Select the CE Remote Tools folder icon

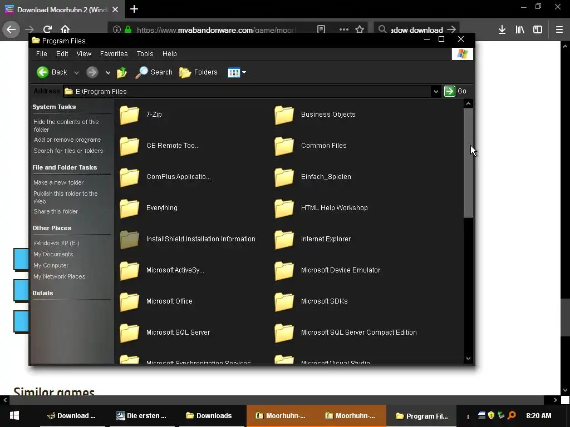click(x=129, y=146)
